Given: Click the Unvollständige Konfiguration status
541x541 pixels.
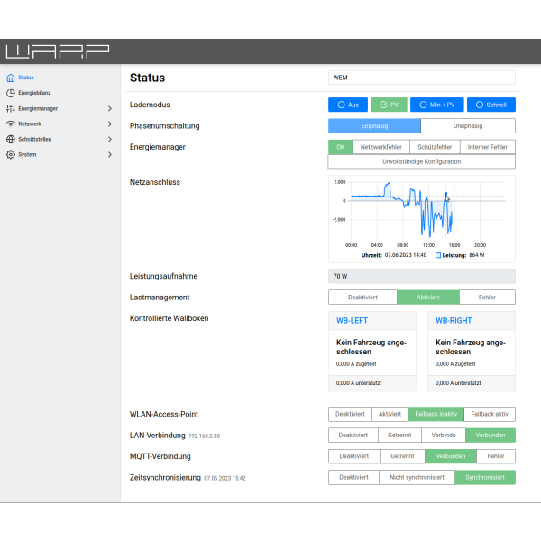Looking at the screenshot, I should coord(422,161).
